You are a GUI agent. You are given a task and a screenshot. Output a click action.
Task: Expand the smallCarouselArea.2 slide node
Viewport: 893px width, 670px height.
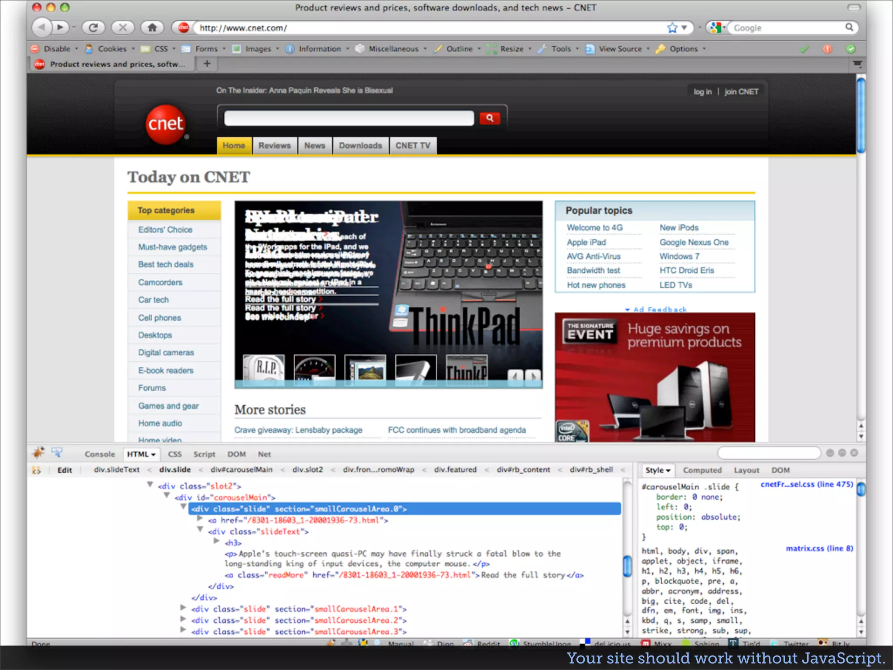183,619
